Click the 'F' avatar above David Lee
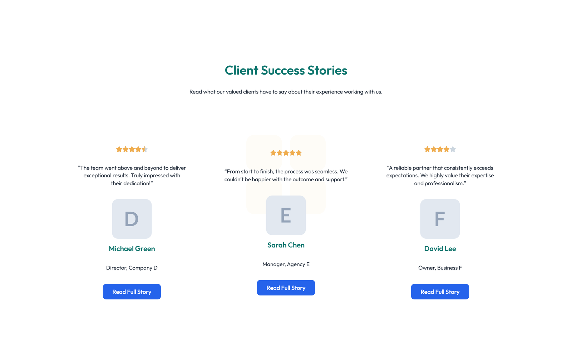 tap(440, 219)
